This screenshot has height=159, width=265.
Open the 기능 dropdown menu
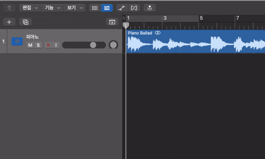click(x=52, y=8)
